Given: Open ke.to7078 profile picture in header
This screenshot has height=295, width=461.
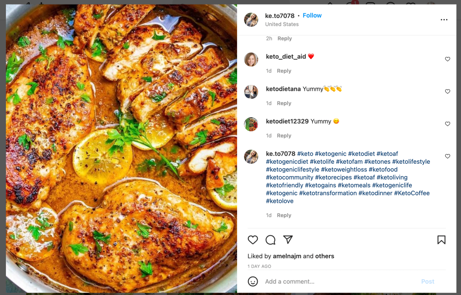Looking at the screenshot, I should [x=251, y=20].
